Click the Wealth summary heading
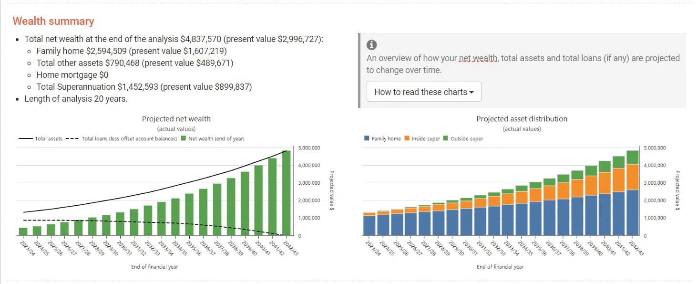The height and width of the screenshot is (284, 697). [53, 21]
